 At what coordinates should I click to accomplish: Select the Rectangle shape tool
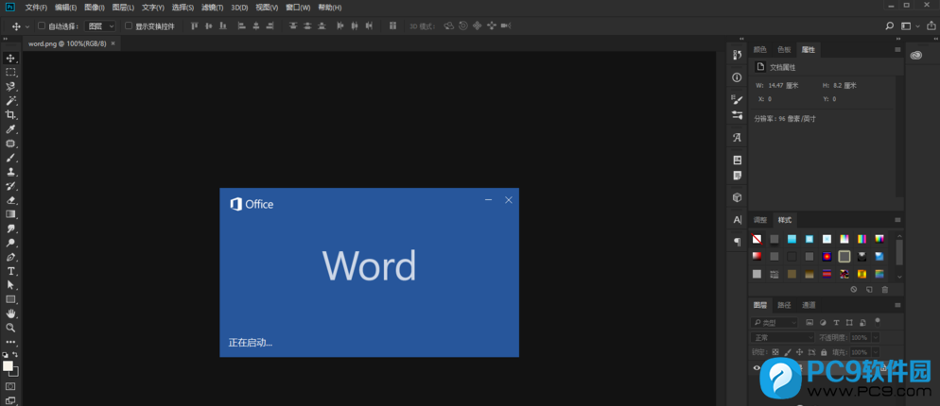[10, 299]
